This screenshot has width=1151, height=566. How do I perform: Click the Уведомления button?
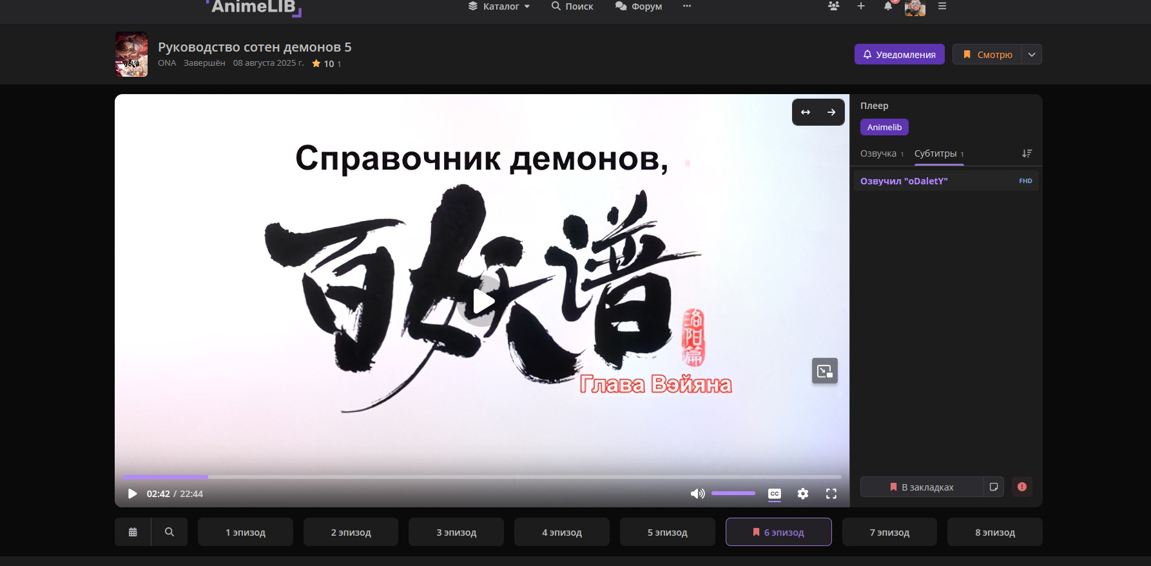click(x=899, y=55)
